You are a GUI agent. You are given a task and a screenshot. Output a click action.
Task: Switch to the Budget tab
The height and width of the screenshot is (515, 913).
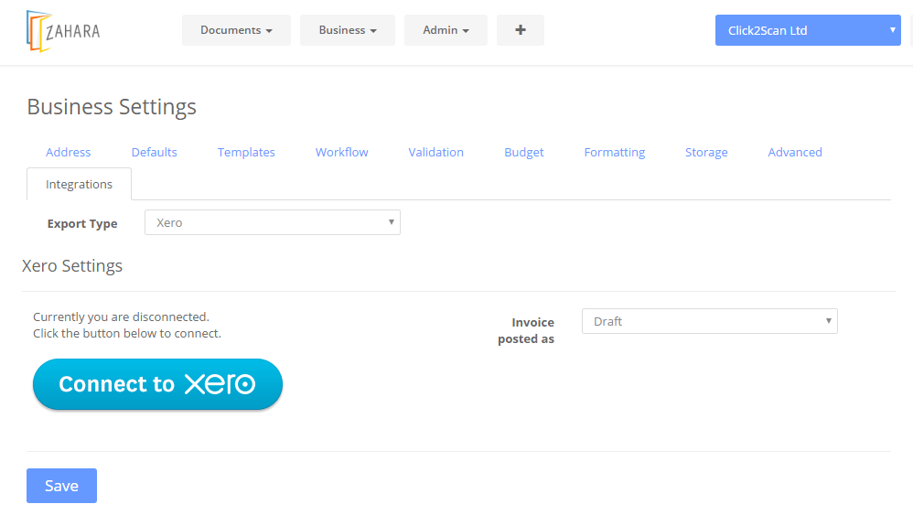click(524, 152)
